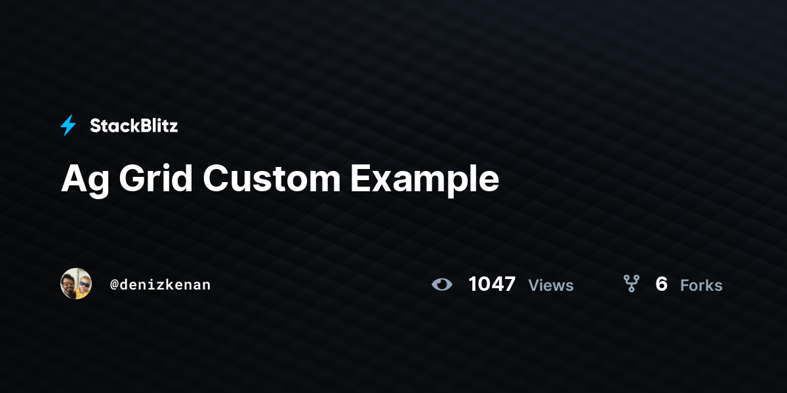Click the StackBlitz wordmark text
This screenshot has width=787, height=393.
pos(134,126)
